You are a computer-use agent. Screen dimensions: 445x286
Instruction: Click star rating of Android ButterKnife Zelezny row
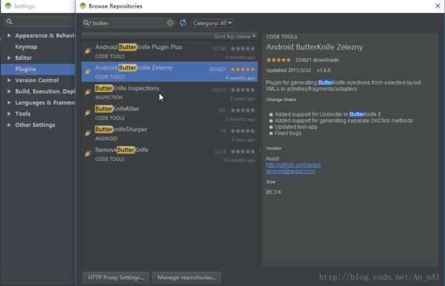pyautogui.click(x=242, y=70)
